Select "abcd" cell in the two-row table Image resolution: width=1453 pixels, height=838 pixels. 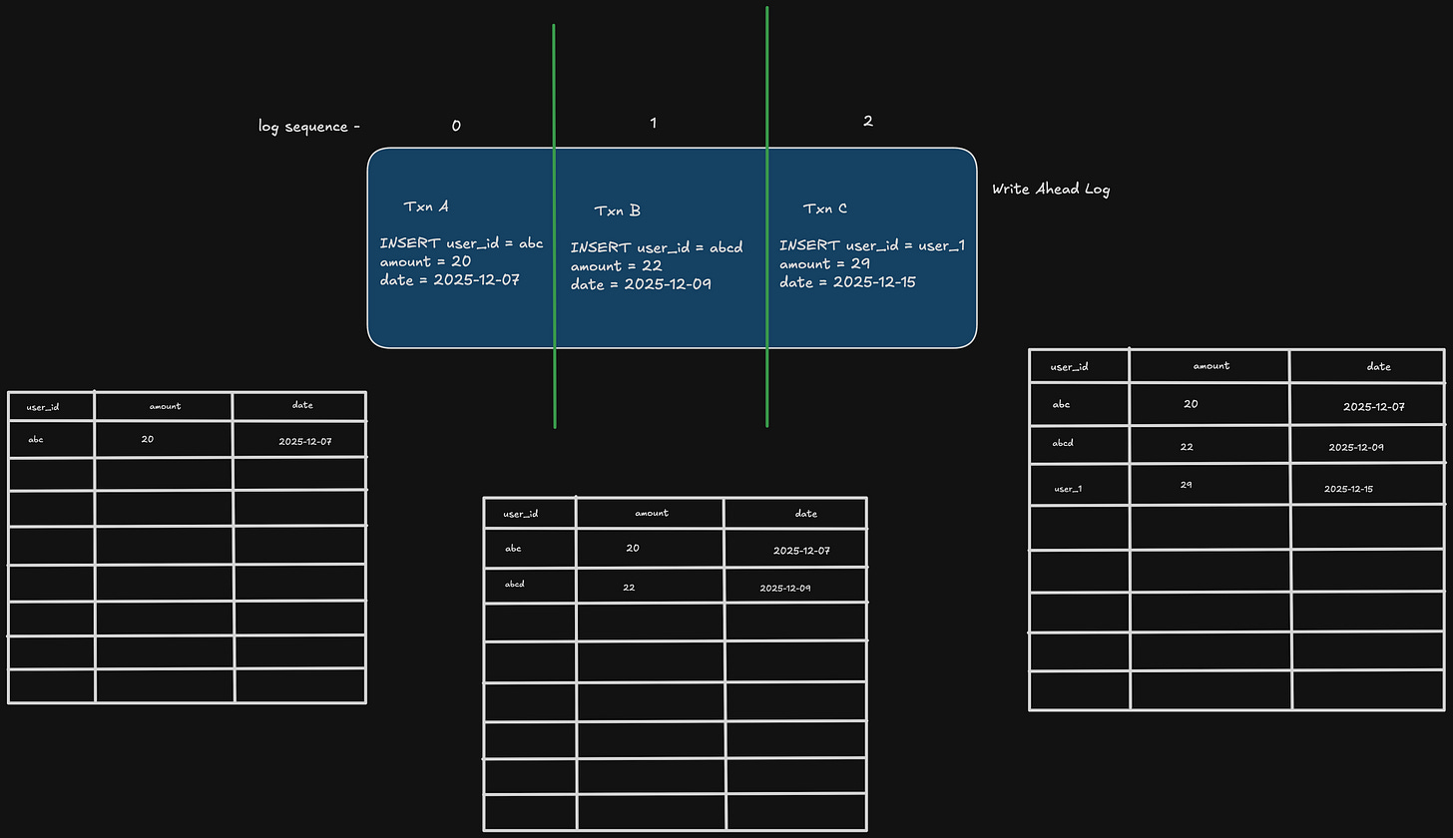tap(515, 585)
